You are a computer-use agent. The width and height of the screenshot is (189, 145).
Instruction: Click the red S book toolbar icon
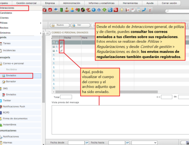click(128, 10)
